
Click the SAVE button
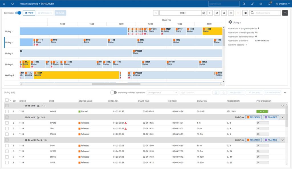pos(60,13)
